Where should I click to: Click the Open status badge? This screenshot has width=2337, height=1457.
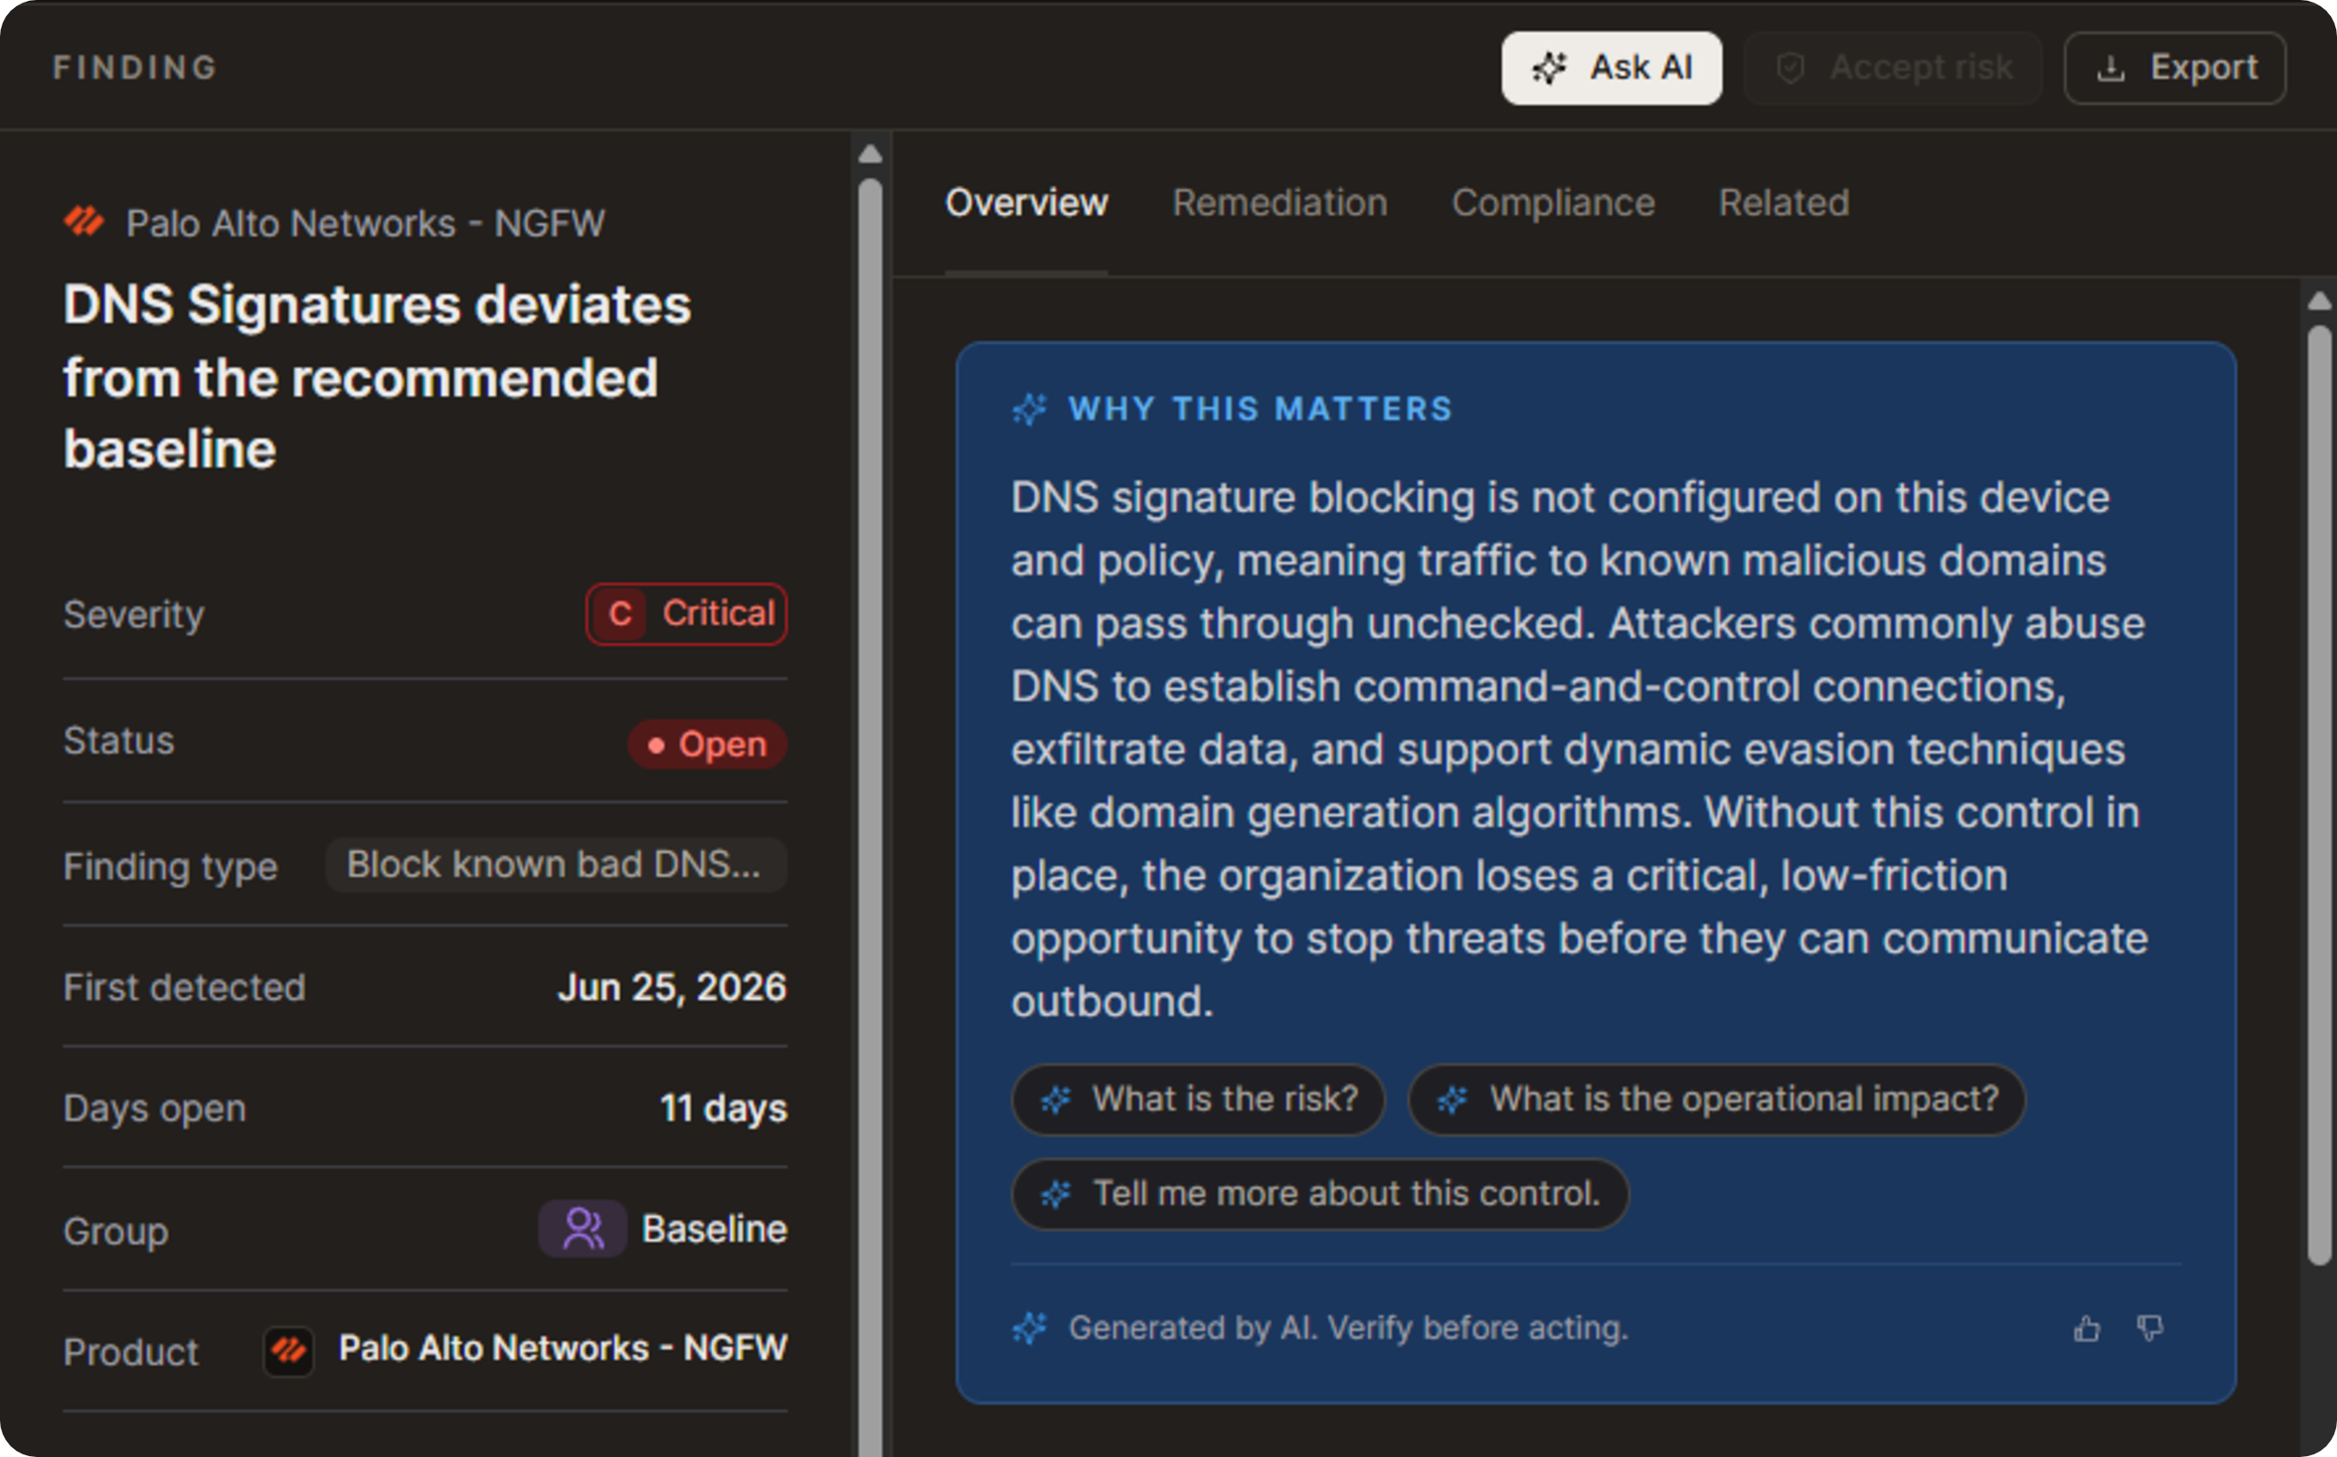click(x=707, y=745)
